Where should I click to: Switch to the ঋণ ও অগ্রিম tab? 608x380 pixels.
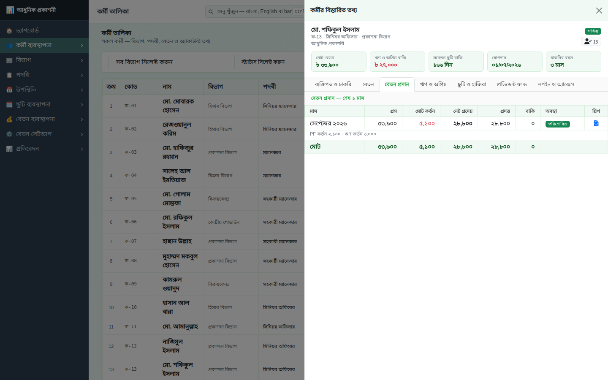coord(433,84)
